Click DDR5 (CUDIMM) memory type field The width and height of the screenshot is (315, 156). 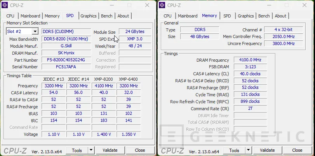pos(66,31)
